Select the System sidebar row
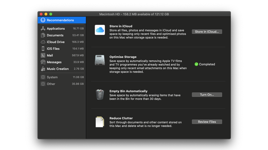This screenshot has height=150, width=268. [62, 77]
